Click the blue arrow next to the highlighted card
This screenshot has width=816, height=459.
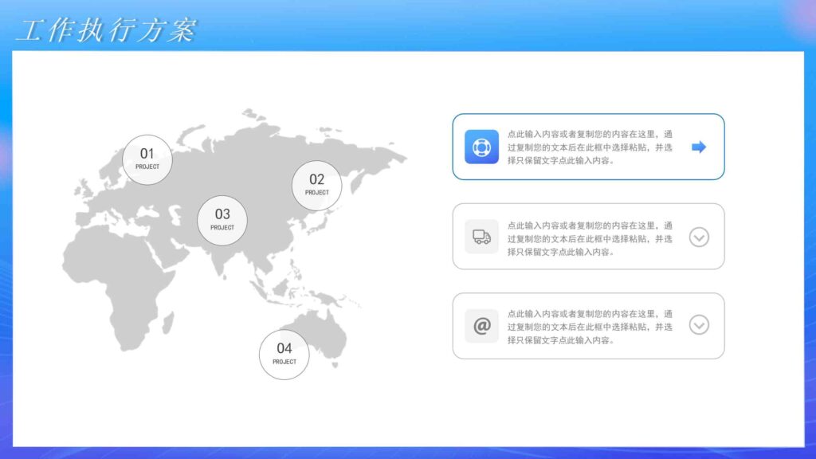click(x=698, y=146)
